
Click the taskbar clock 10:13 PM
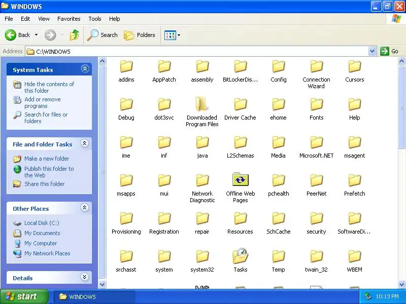coord(387,296)
